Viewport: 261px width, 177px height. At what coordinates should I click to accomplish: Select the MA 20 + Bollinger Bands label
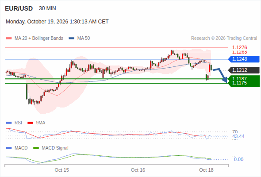pyautogui.click(x=39, y=38)
